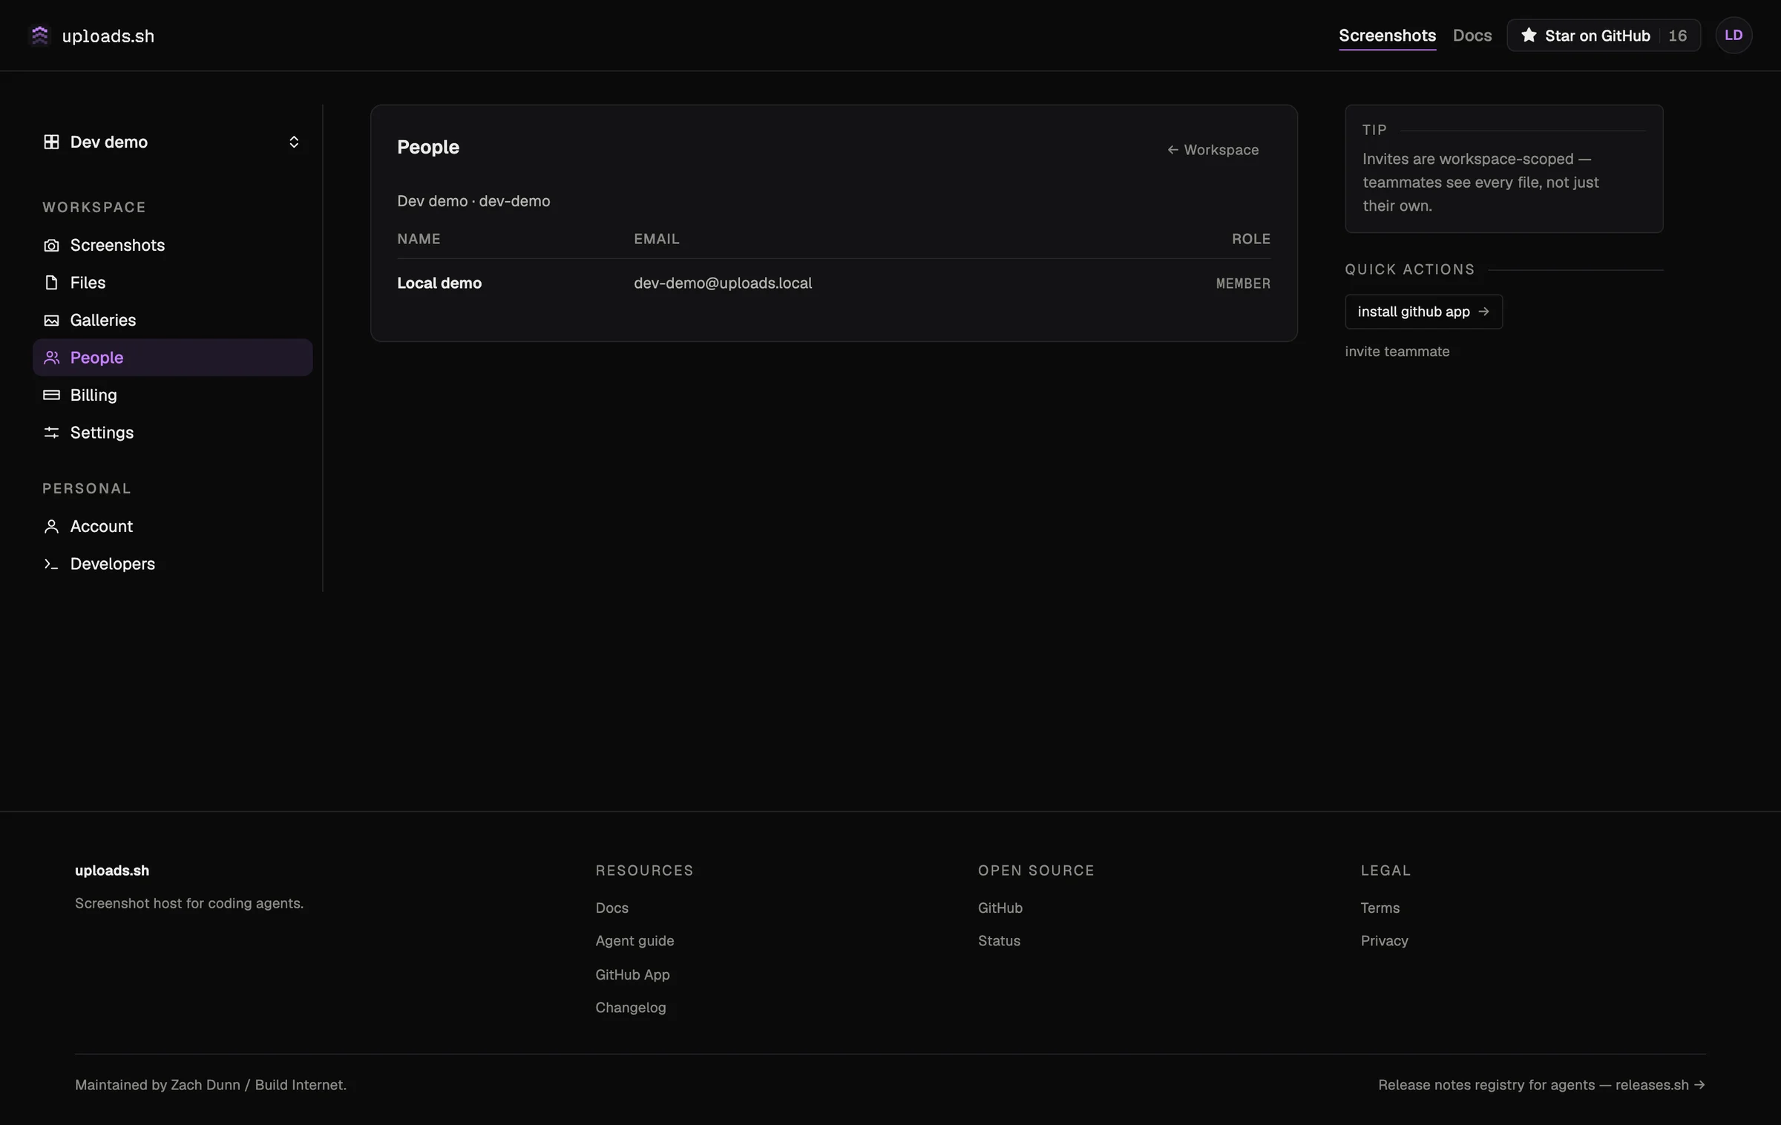Open the LD user avatar menu

(1734, 35)
